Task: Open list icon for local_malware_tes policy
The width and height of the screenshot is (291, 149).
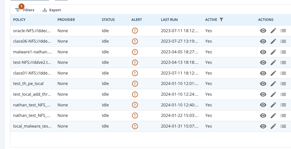Action: (x=283, y=126)
